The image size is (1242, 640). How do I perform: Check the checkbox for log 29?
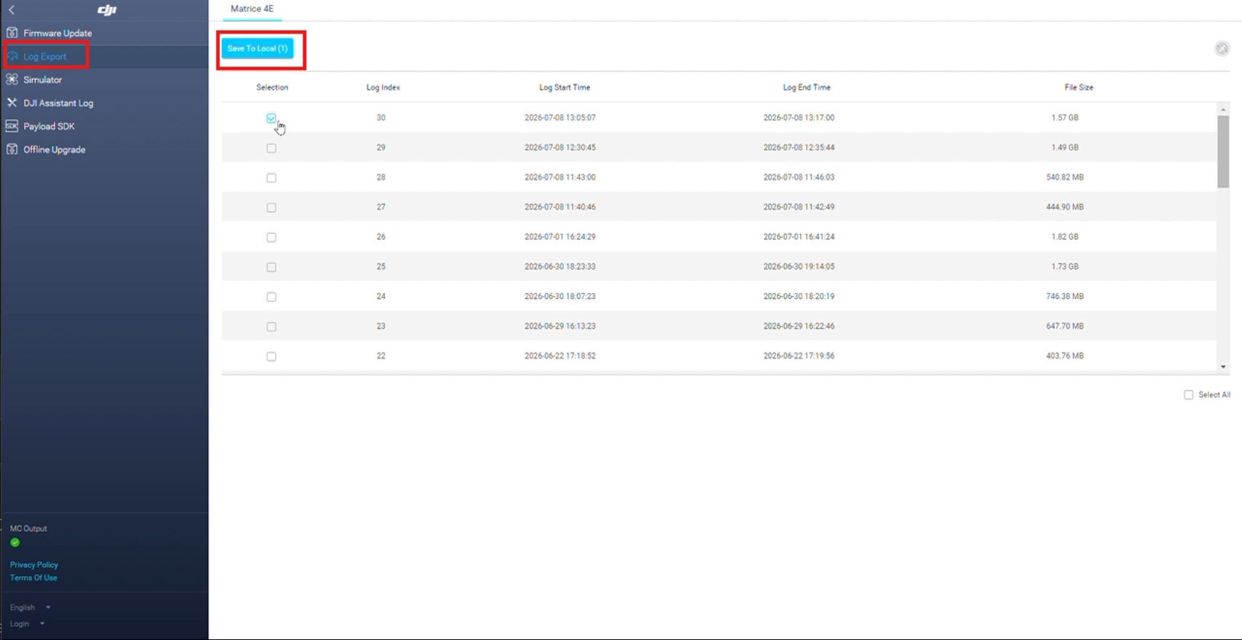click(271, 148)
